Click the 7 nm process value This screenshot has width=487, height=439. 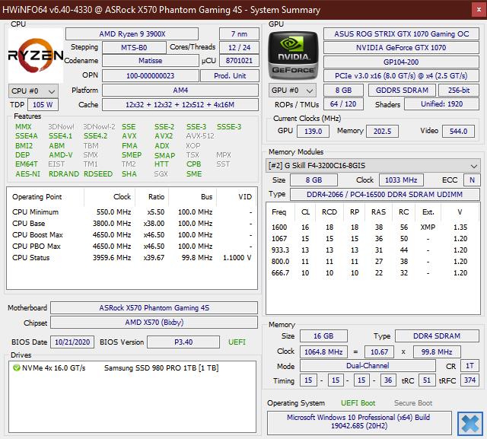(x=239, y=33)
